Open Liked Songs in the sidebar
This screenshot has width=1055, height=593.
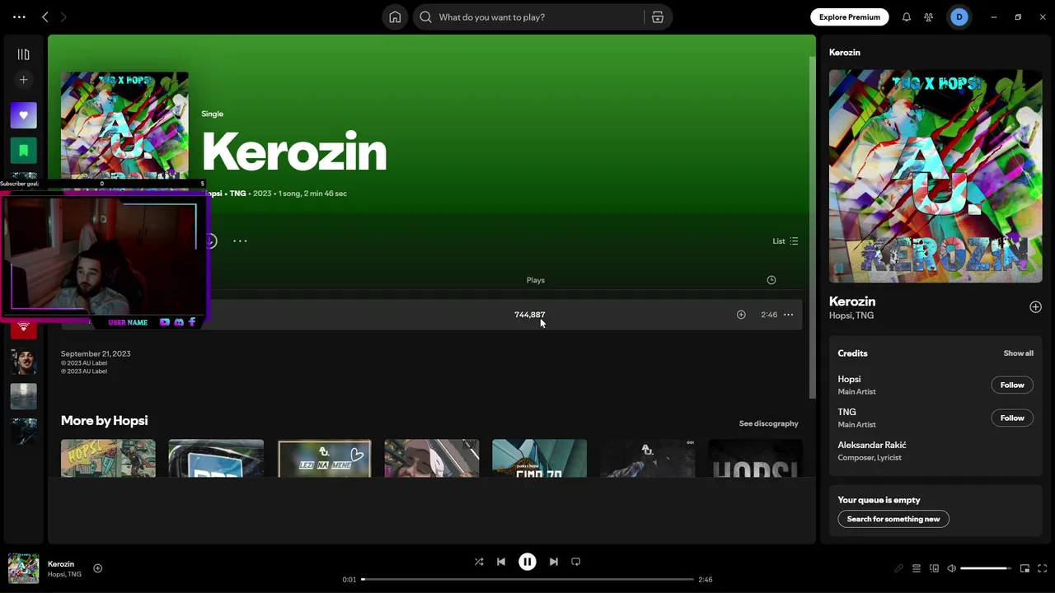(x=23, y=115)
